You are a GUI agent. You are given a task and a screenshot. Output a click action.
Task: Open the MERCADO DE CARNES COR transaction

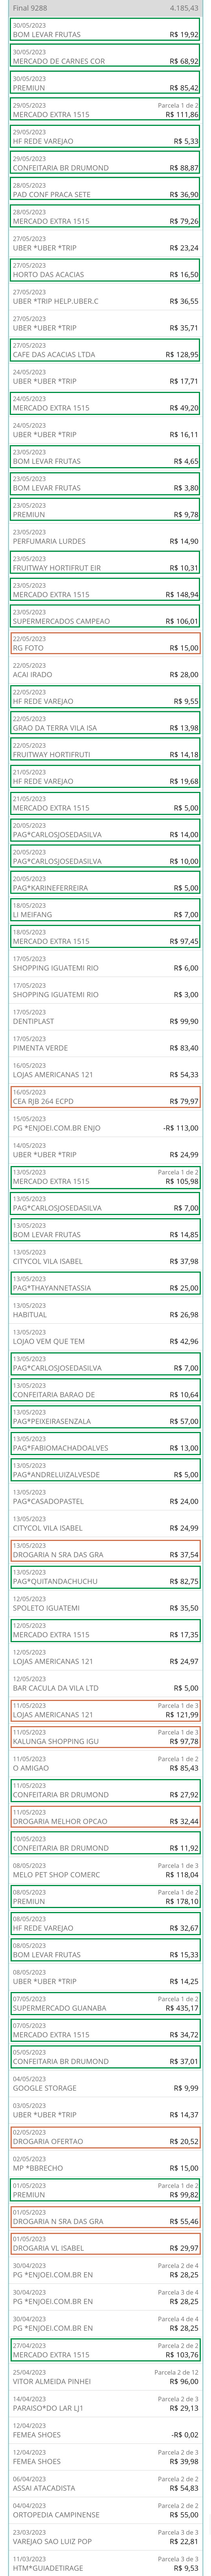pos(105,56)
